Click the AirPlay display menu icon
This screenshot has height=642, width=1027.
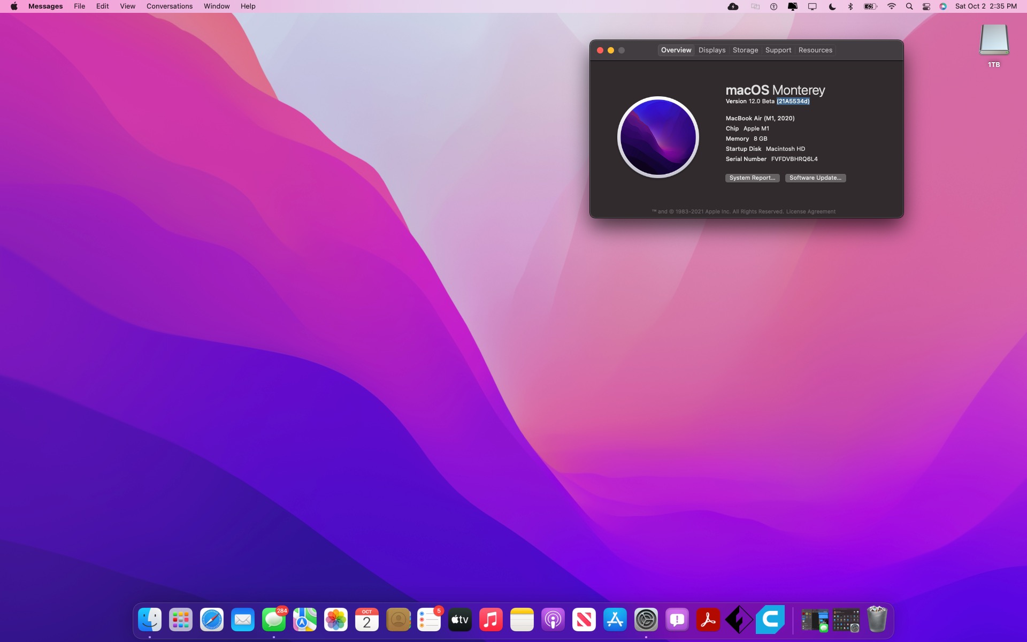813,6
